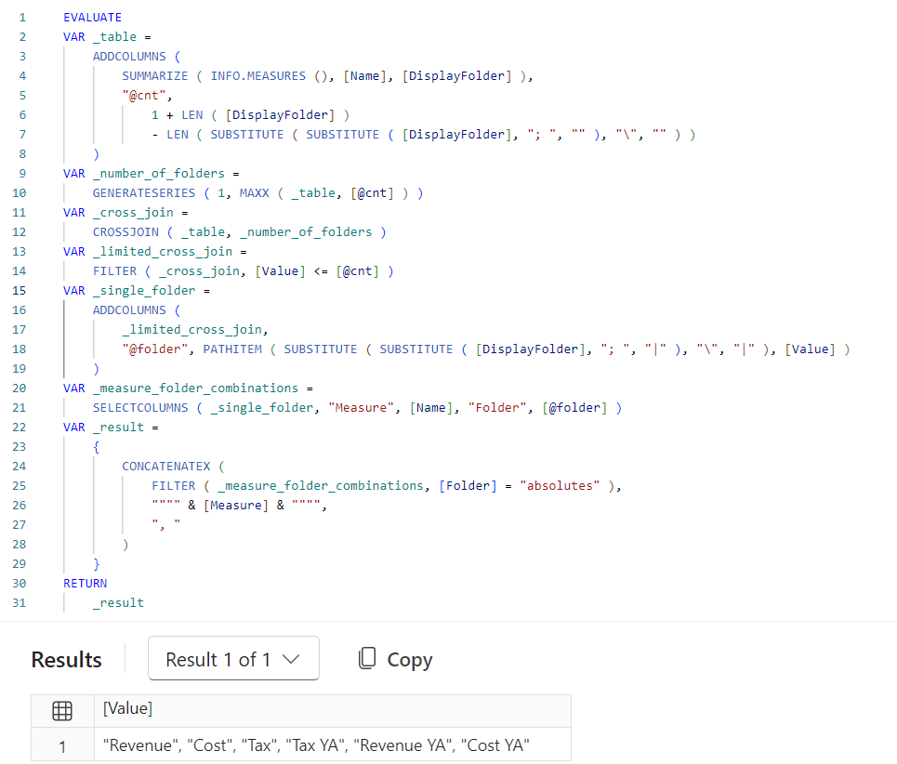Click _result on line 31

[x=118, y=602]
